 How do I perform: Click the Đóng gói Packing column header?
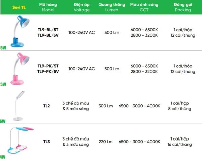point(183,7)
